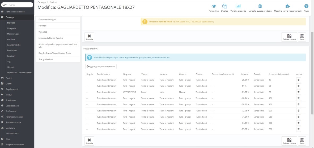Open Vendite prodotto chart icon
Viewport: 314px width, 148px height.
click(238, 6)
